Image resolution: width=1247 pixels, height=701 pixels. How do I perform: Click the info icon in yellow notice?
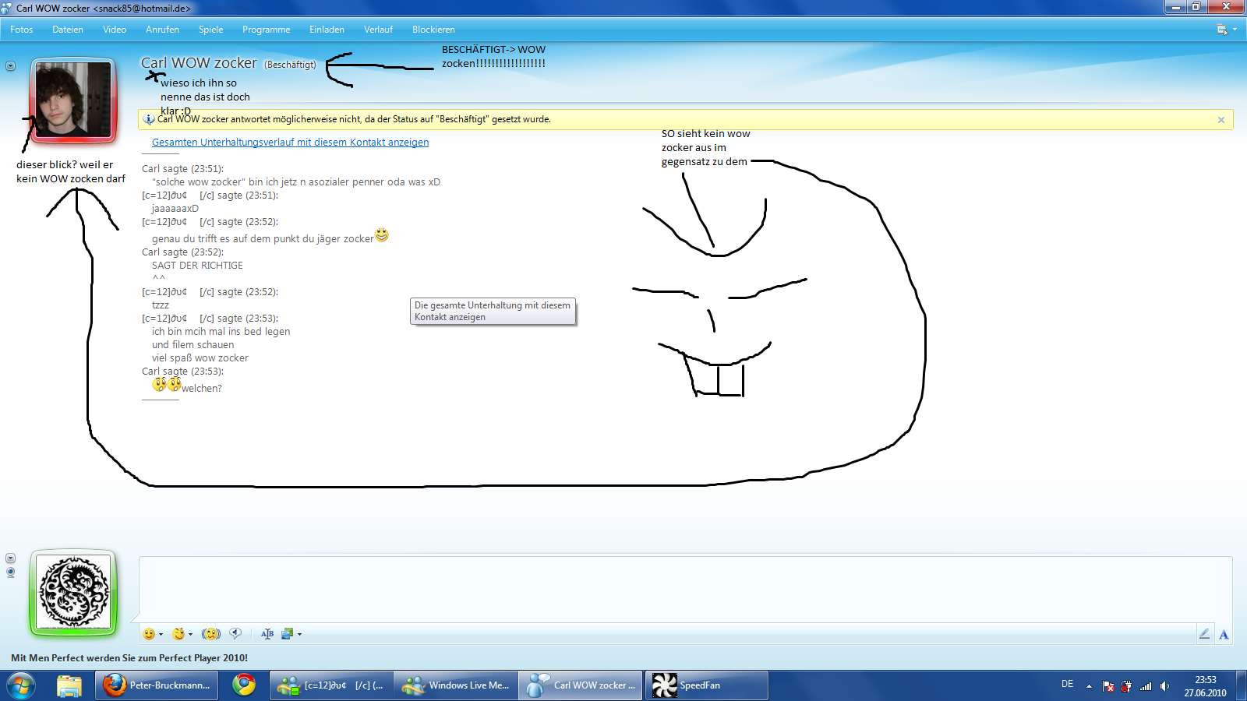(x=149, y=119)
